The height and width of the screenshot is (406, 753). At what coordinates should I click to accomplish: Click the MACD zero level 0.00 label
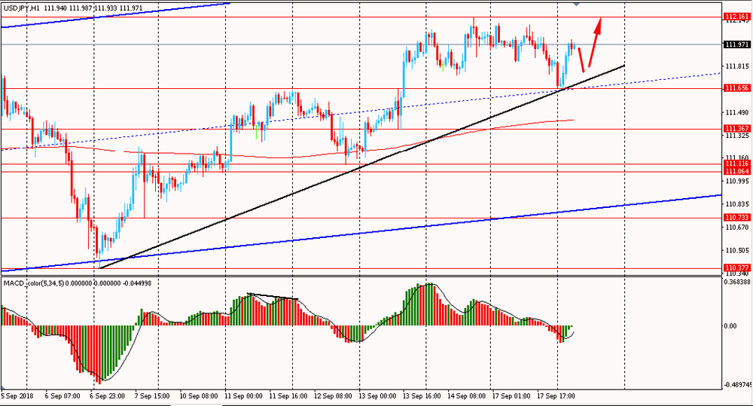click(x=730, y=326)
